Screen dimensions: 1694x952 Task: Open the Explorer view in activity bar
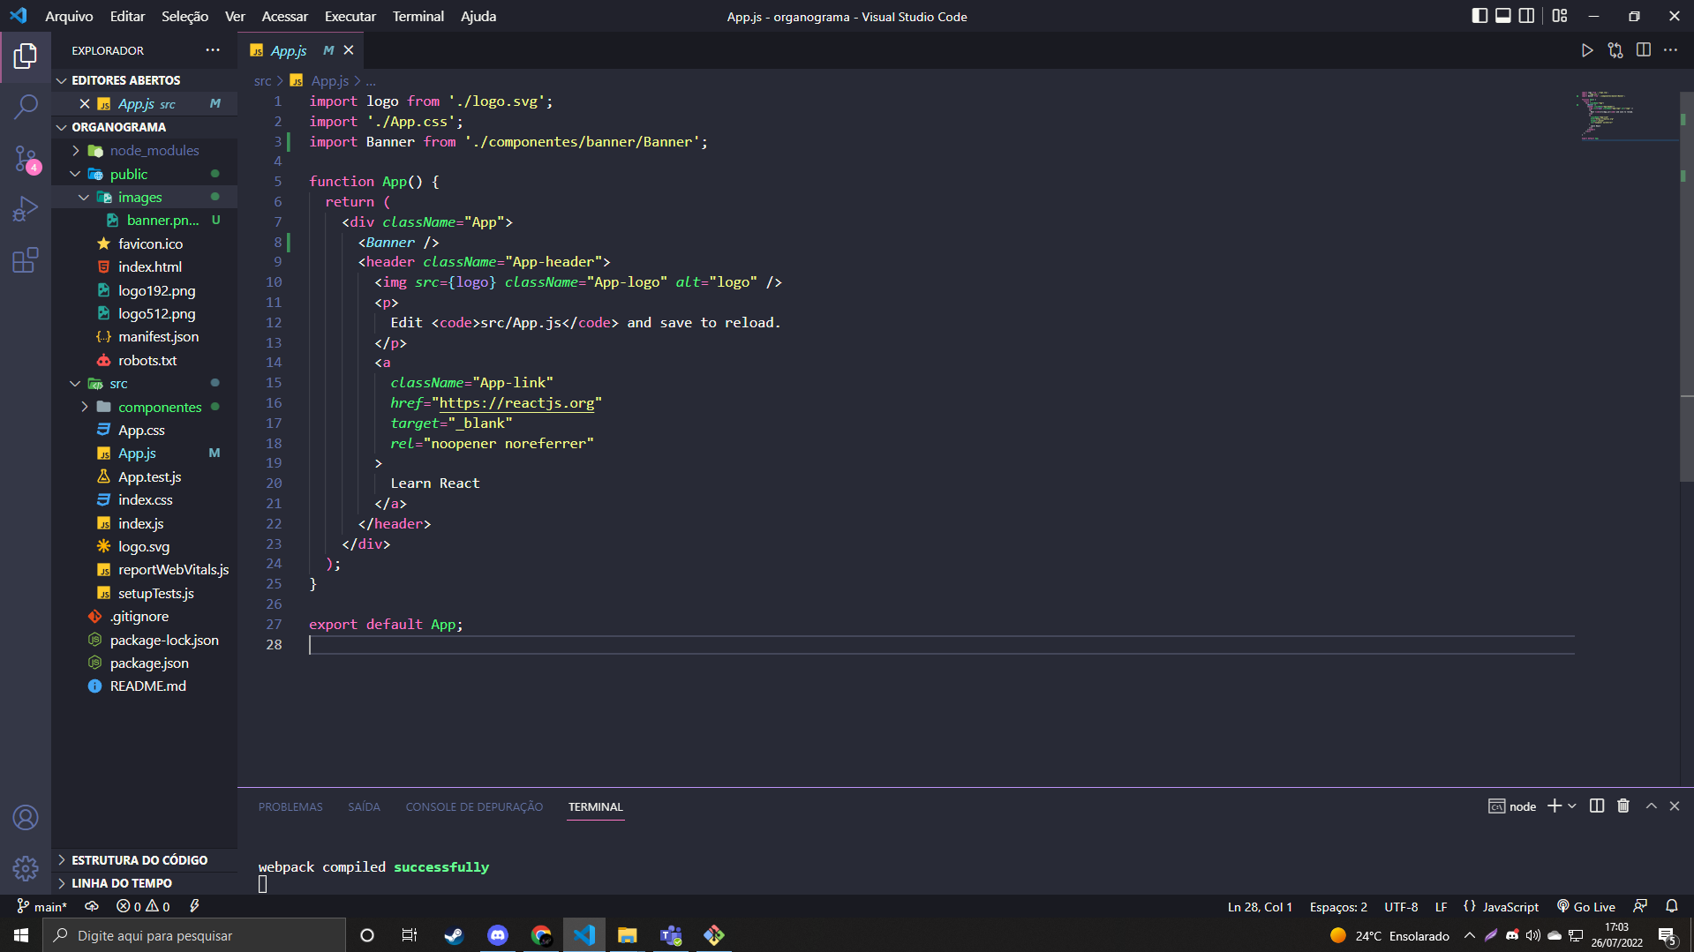coord(26,56)
